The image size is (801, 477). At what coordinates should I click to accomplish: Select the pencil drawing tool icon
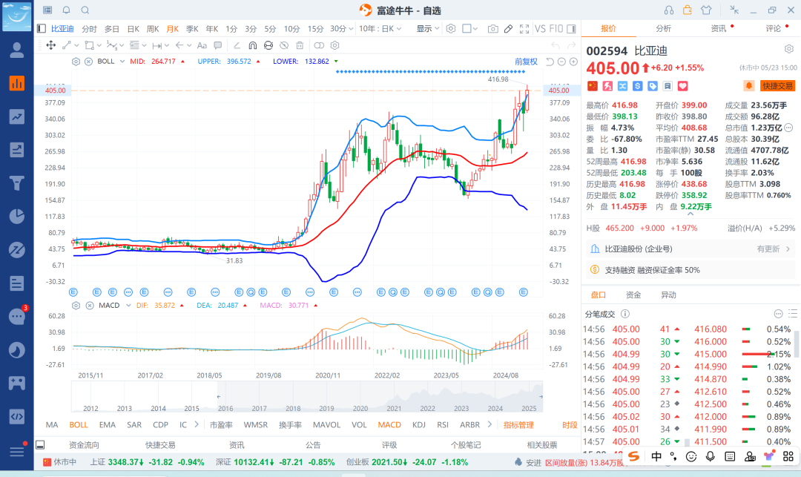508,29
